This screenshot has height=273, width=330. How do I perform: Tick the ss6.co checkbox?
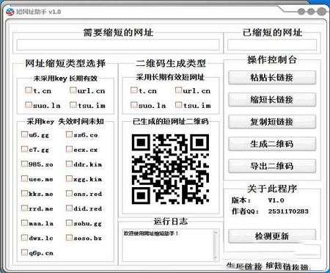69,134
